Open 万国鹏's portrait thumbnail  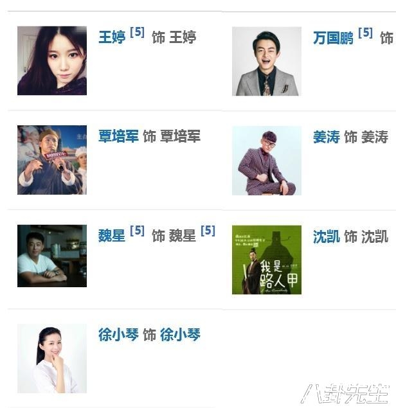[267, 62]
